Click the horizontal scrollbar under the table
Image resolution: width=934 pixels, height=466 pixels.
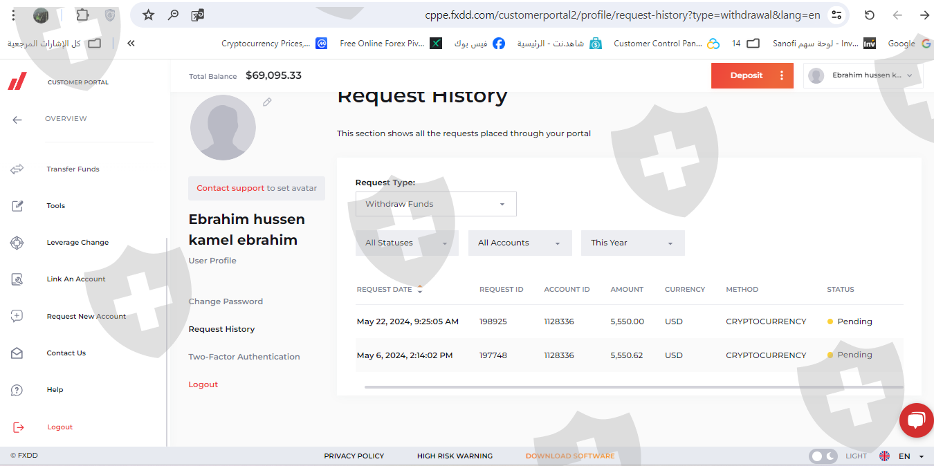(x=633, y=387)
